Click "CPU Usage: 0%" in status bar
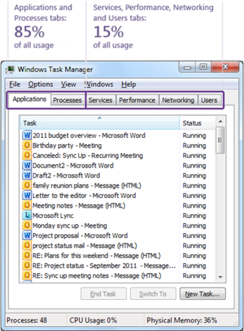 93,320
